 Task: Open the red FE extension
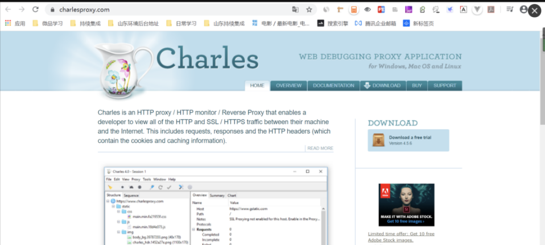click(x=381, y=10)
